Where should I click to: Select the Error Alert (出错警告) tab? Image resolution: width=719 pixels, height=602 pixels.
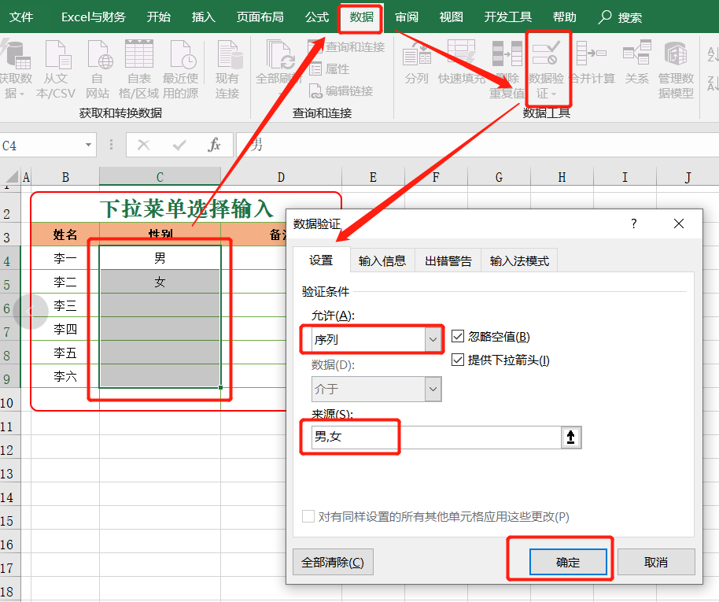[448, 260]
